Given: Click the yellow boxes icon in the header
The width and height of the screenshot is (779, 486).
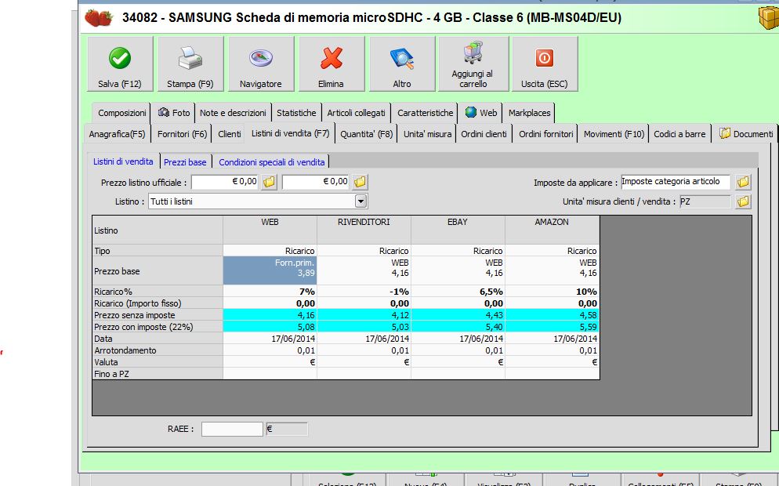Looking at the screenshot, I should click(x=769, y=18).
